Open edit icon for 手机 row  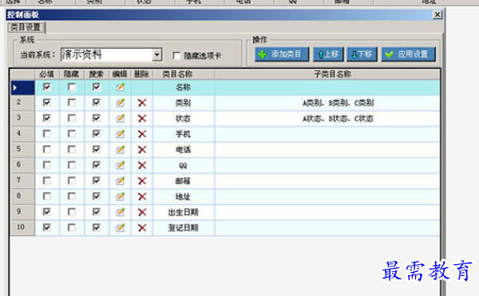click(121, 134)
